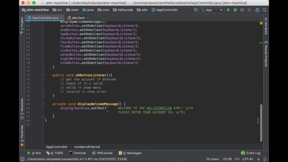Click the PLEASE ENTER YOUR ACCOUNT ID string

pos(145,112)
